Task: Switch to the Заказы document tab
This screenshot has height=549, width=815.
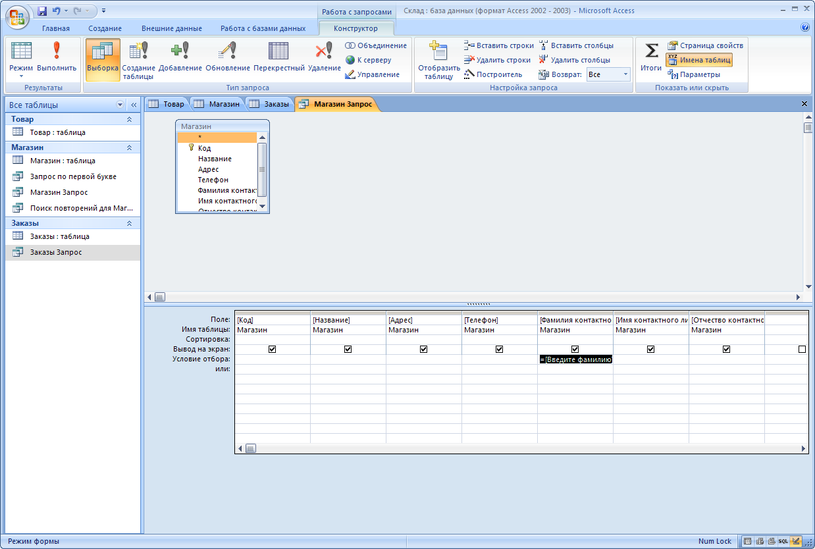Action: (270, 103)
